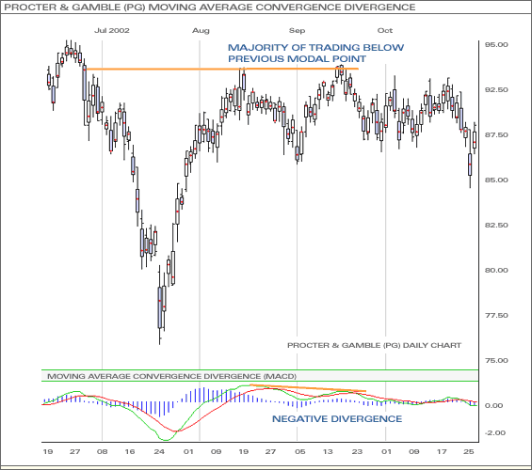The width and height of the screenshot is (532, 470).
Task: Click the first '27' date label in June
Action: pyautogui.click(x=75, y=452)
